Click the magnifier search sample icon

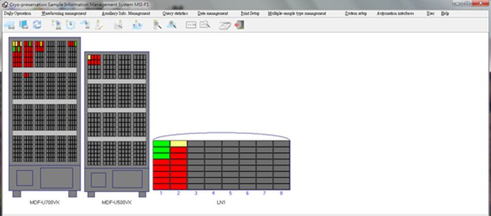(158, 25)
